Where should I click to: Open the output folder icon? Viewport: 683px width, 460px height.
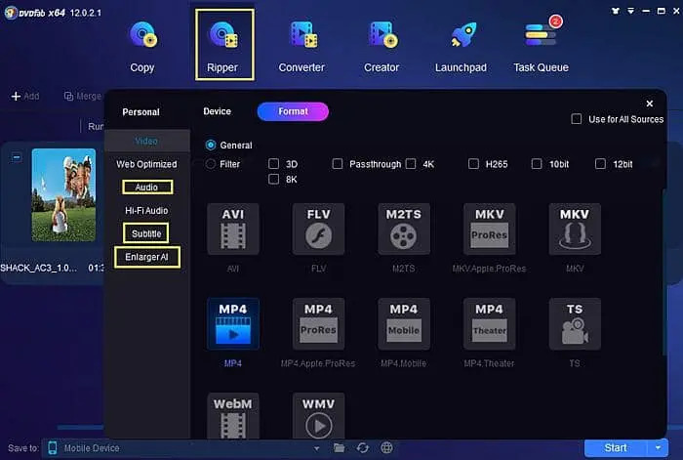(x=339, y=447)
